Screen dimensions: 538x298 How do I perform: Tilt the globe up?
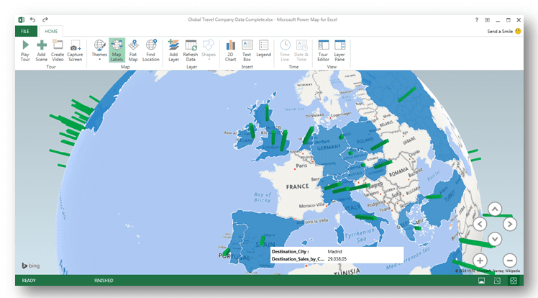click(x=495, y=209)
